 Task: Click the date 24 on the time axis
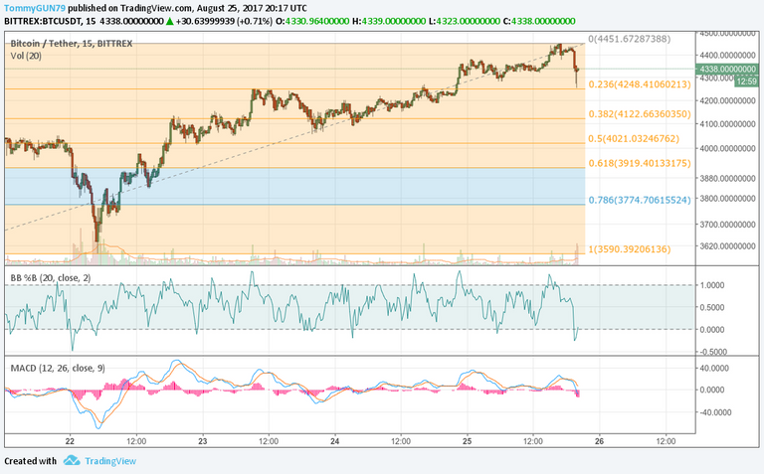(334, 441)
